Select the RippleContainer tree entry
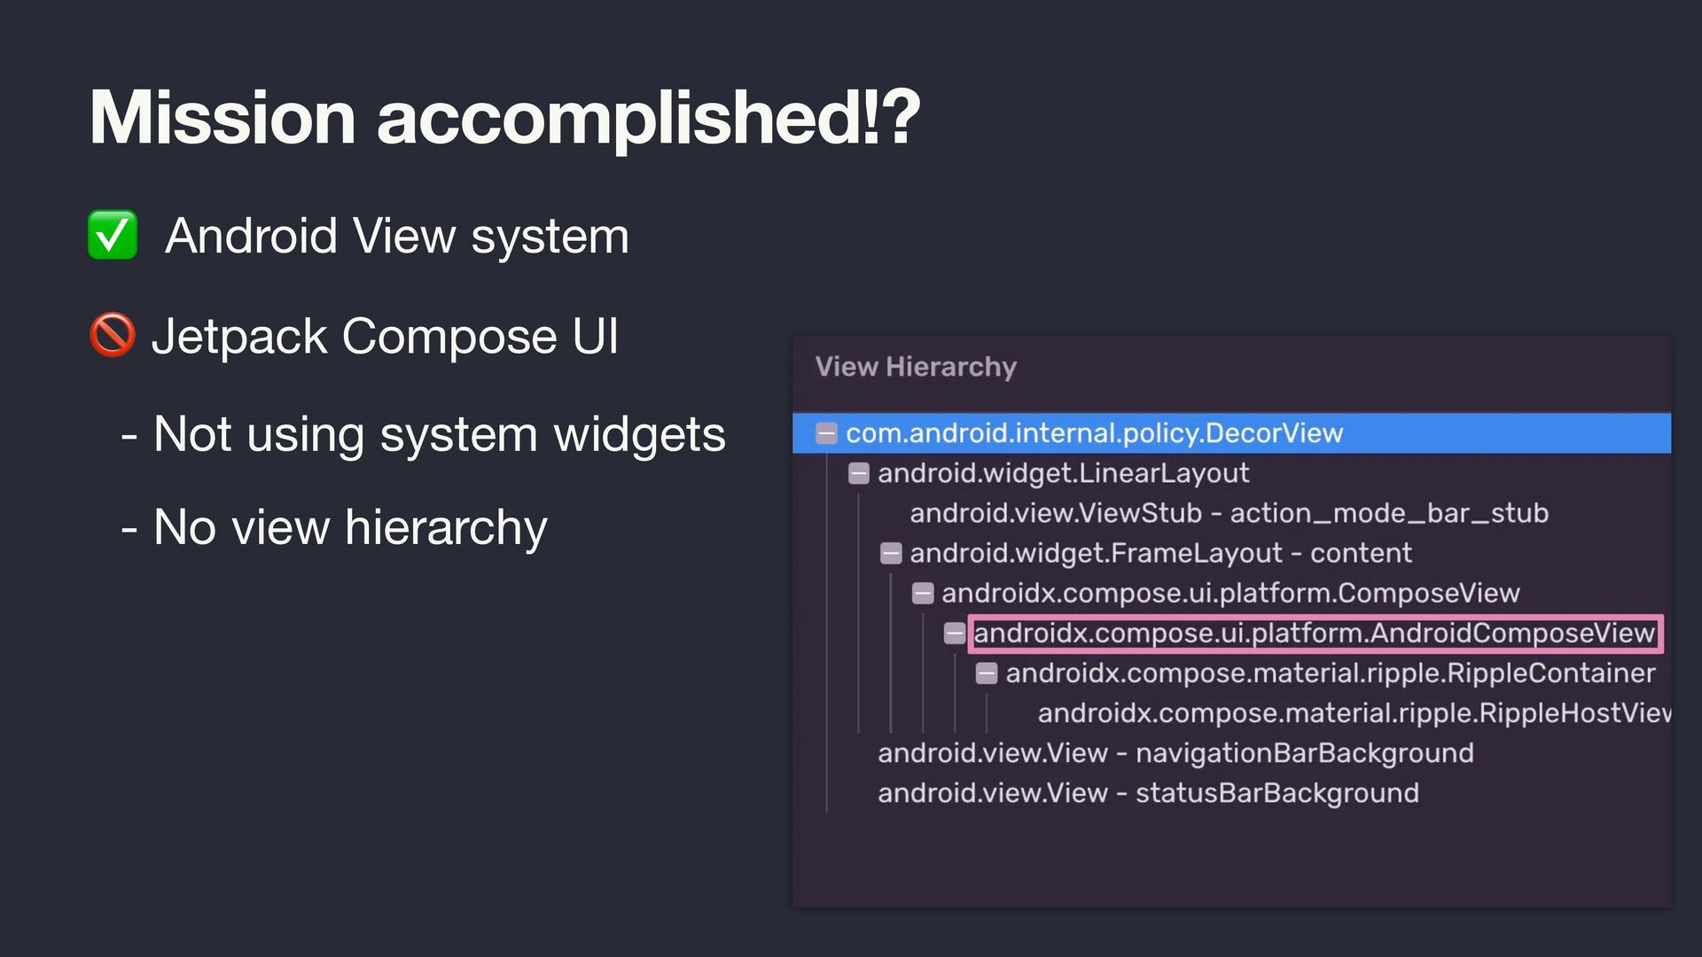This screenshot has width=1702, height=957. [x=1330, y=673]
